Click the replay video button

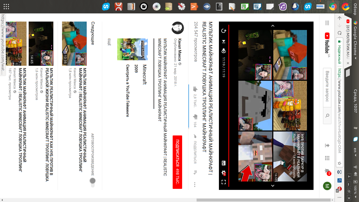[x=224, y=31]
